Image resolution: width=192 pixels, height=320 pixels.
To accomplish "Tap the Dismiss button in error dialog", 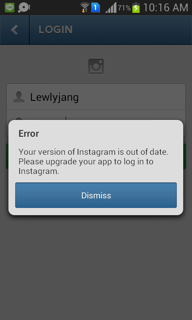I will point(96,195).
